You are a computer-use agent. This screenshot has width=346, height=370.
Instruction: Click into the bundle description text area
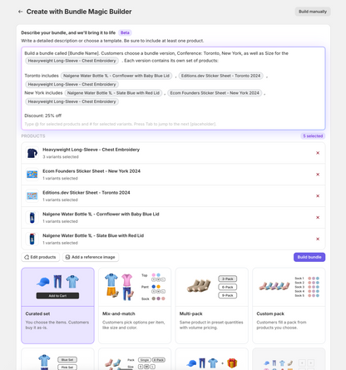tap(173, 88)
